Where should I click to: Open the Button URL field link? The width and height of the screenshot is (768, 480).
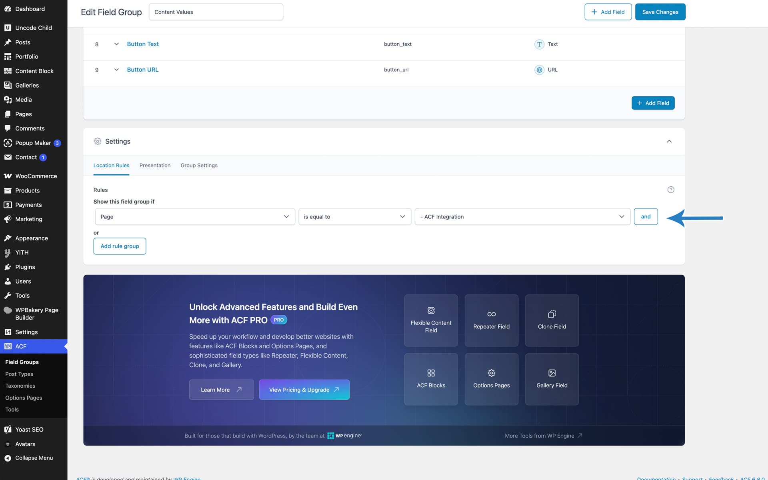click(x=143, y=70)
